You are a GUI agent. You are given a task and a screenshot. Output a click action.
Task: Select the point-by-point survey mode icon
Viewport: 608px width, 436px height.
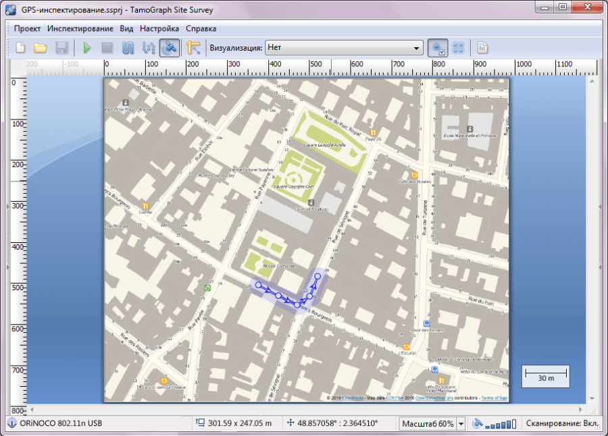click(149, 48)
